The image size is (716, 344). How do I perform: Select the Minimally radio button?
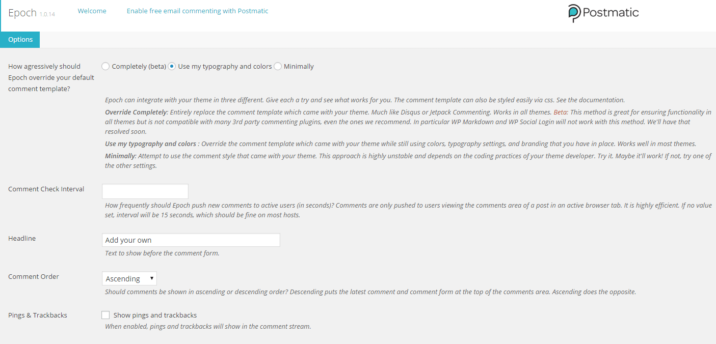click(278, 66)
